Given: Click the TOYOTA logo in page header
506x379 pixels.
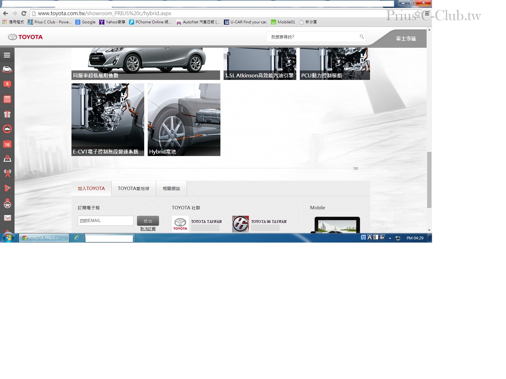Looking at the screenshot, I should 25,37.
